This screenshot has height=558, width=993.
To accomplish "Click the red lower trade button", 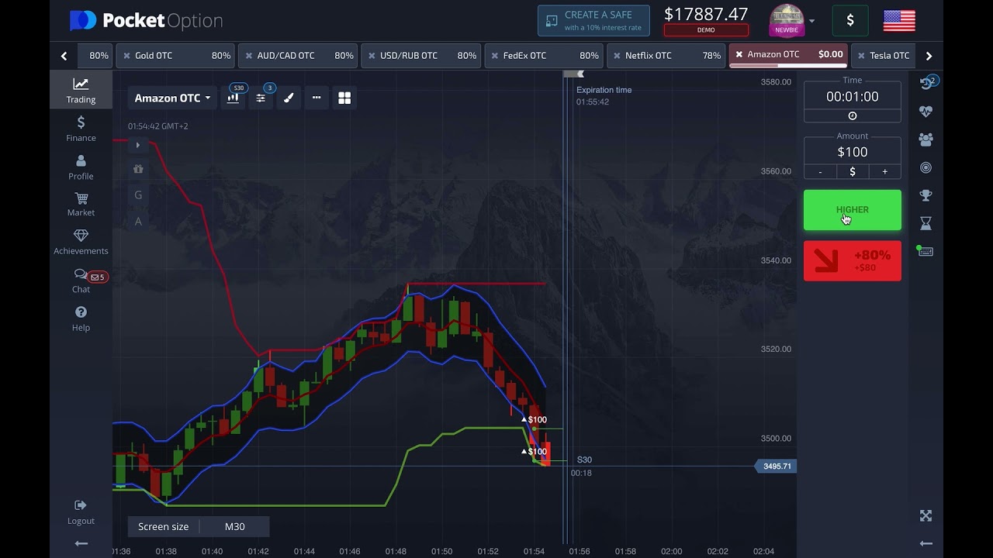I will click(x=853, y=260).
